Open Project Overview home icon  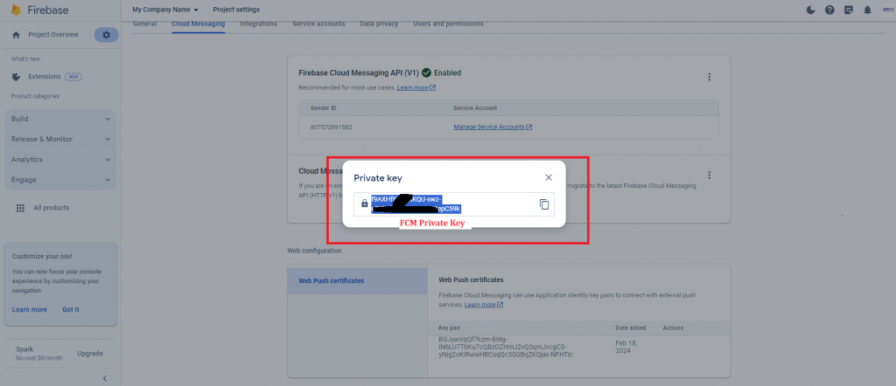pyautogui.click(x=16, y=35)
